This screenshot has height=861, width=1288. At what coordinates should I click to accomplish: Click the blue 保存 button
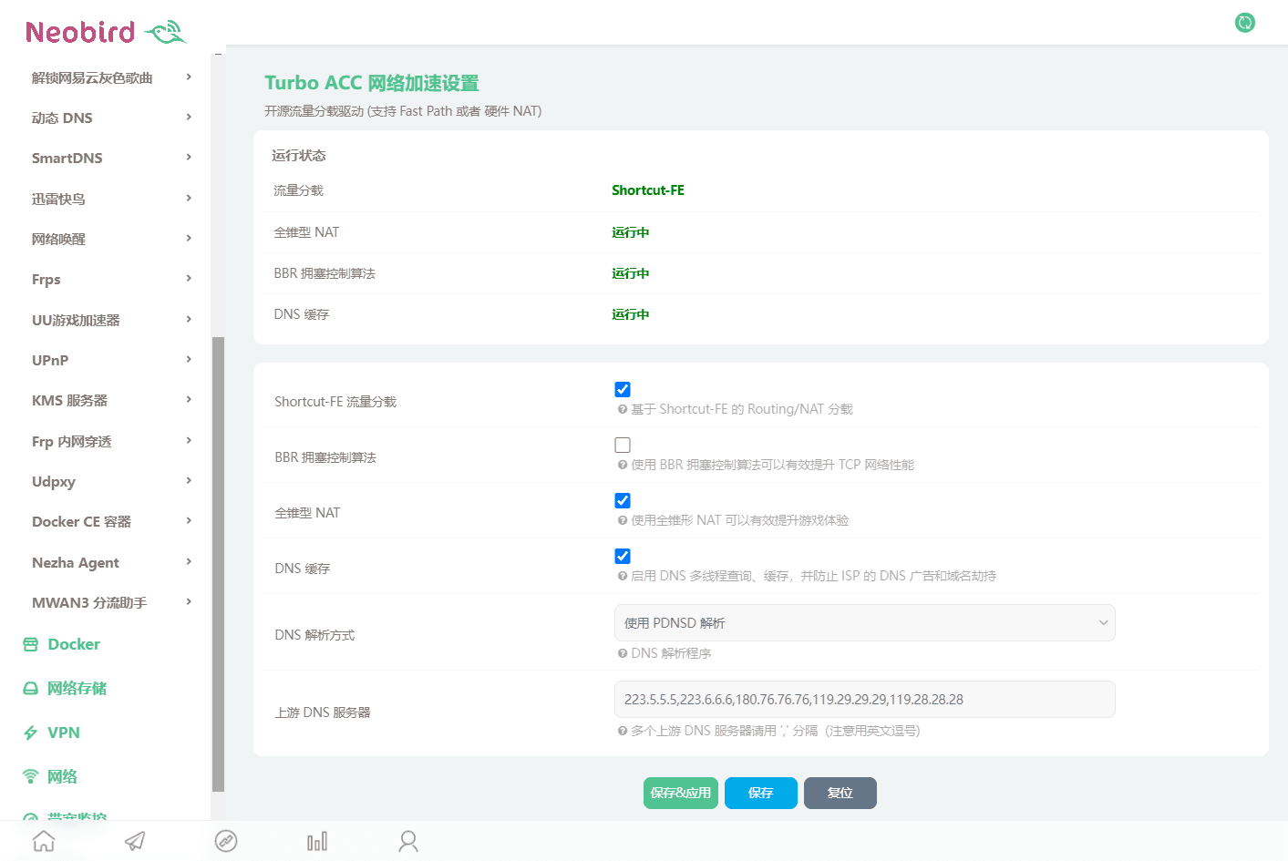point(761,793)
